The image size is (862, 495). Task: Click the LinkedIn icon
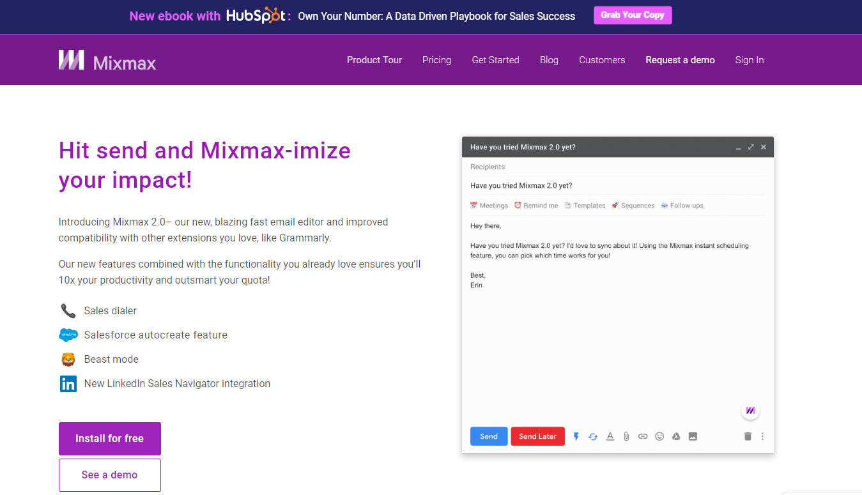coord(68,384)
